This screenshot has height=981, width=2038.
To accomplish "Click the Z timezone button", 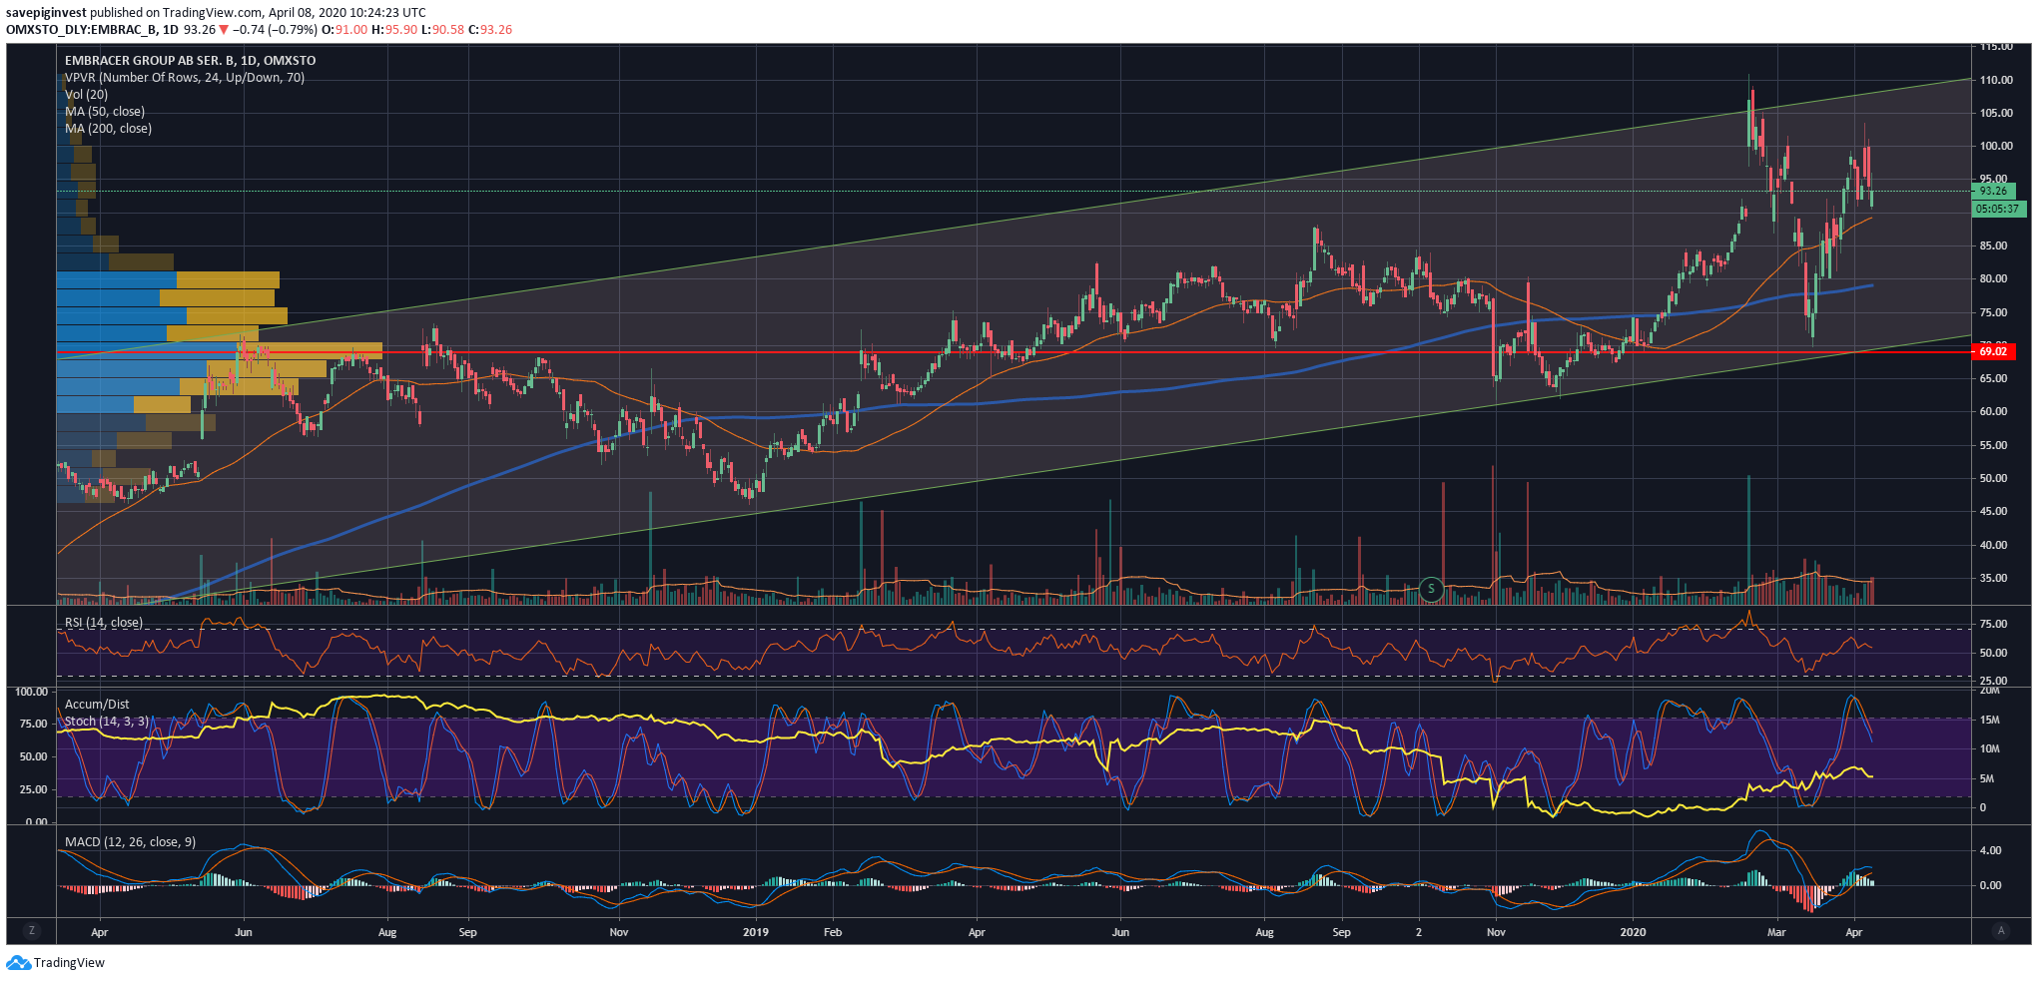I will pos(32,930).
